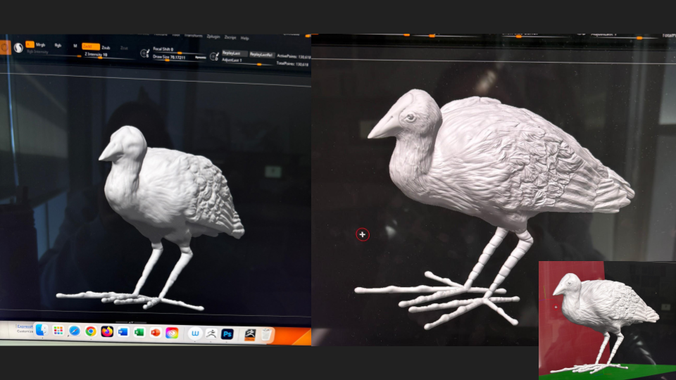The height and width of the screenshot is (380, 676).
Task: Switch to the ZBrush app icon in dock
Action: point(211,334)
